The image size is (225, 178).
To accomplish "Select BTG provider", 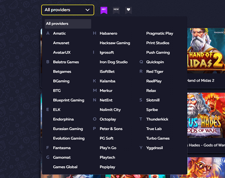I will [57, 91].
